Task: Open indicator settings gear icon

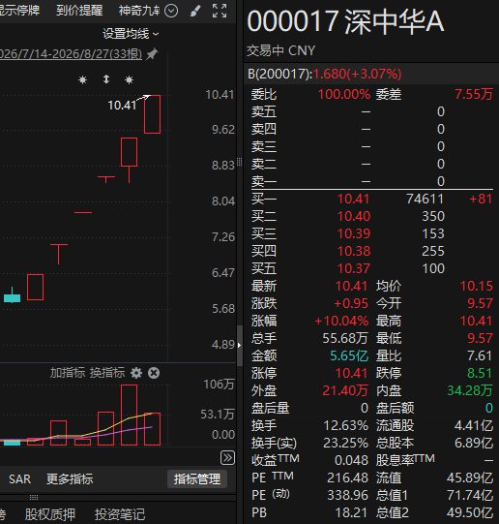Action: click(x=136, y=373)
